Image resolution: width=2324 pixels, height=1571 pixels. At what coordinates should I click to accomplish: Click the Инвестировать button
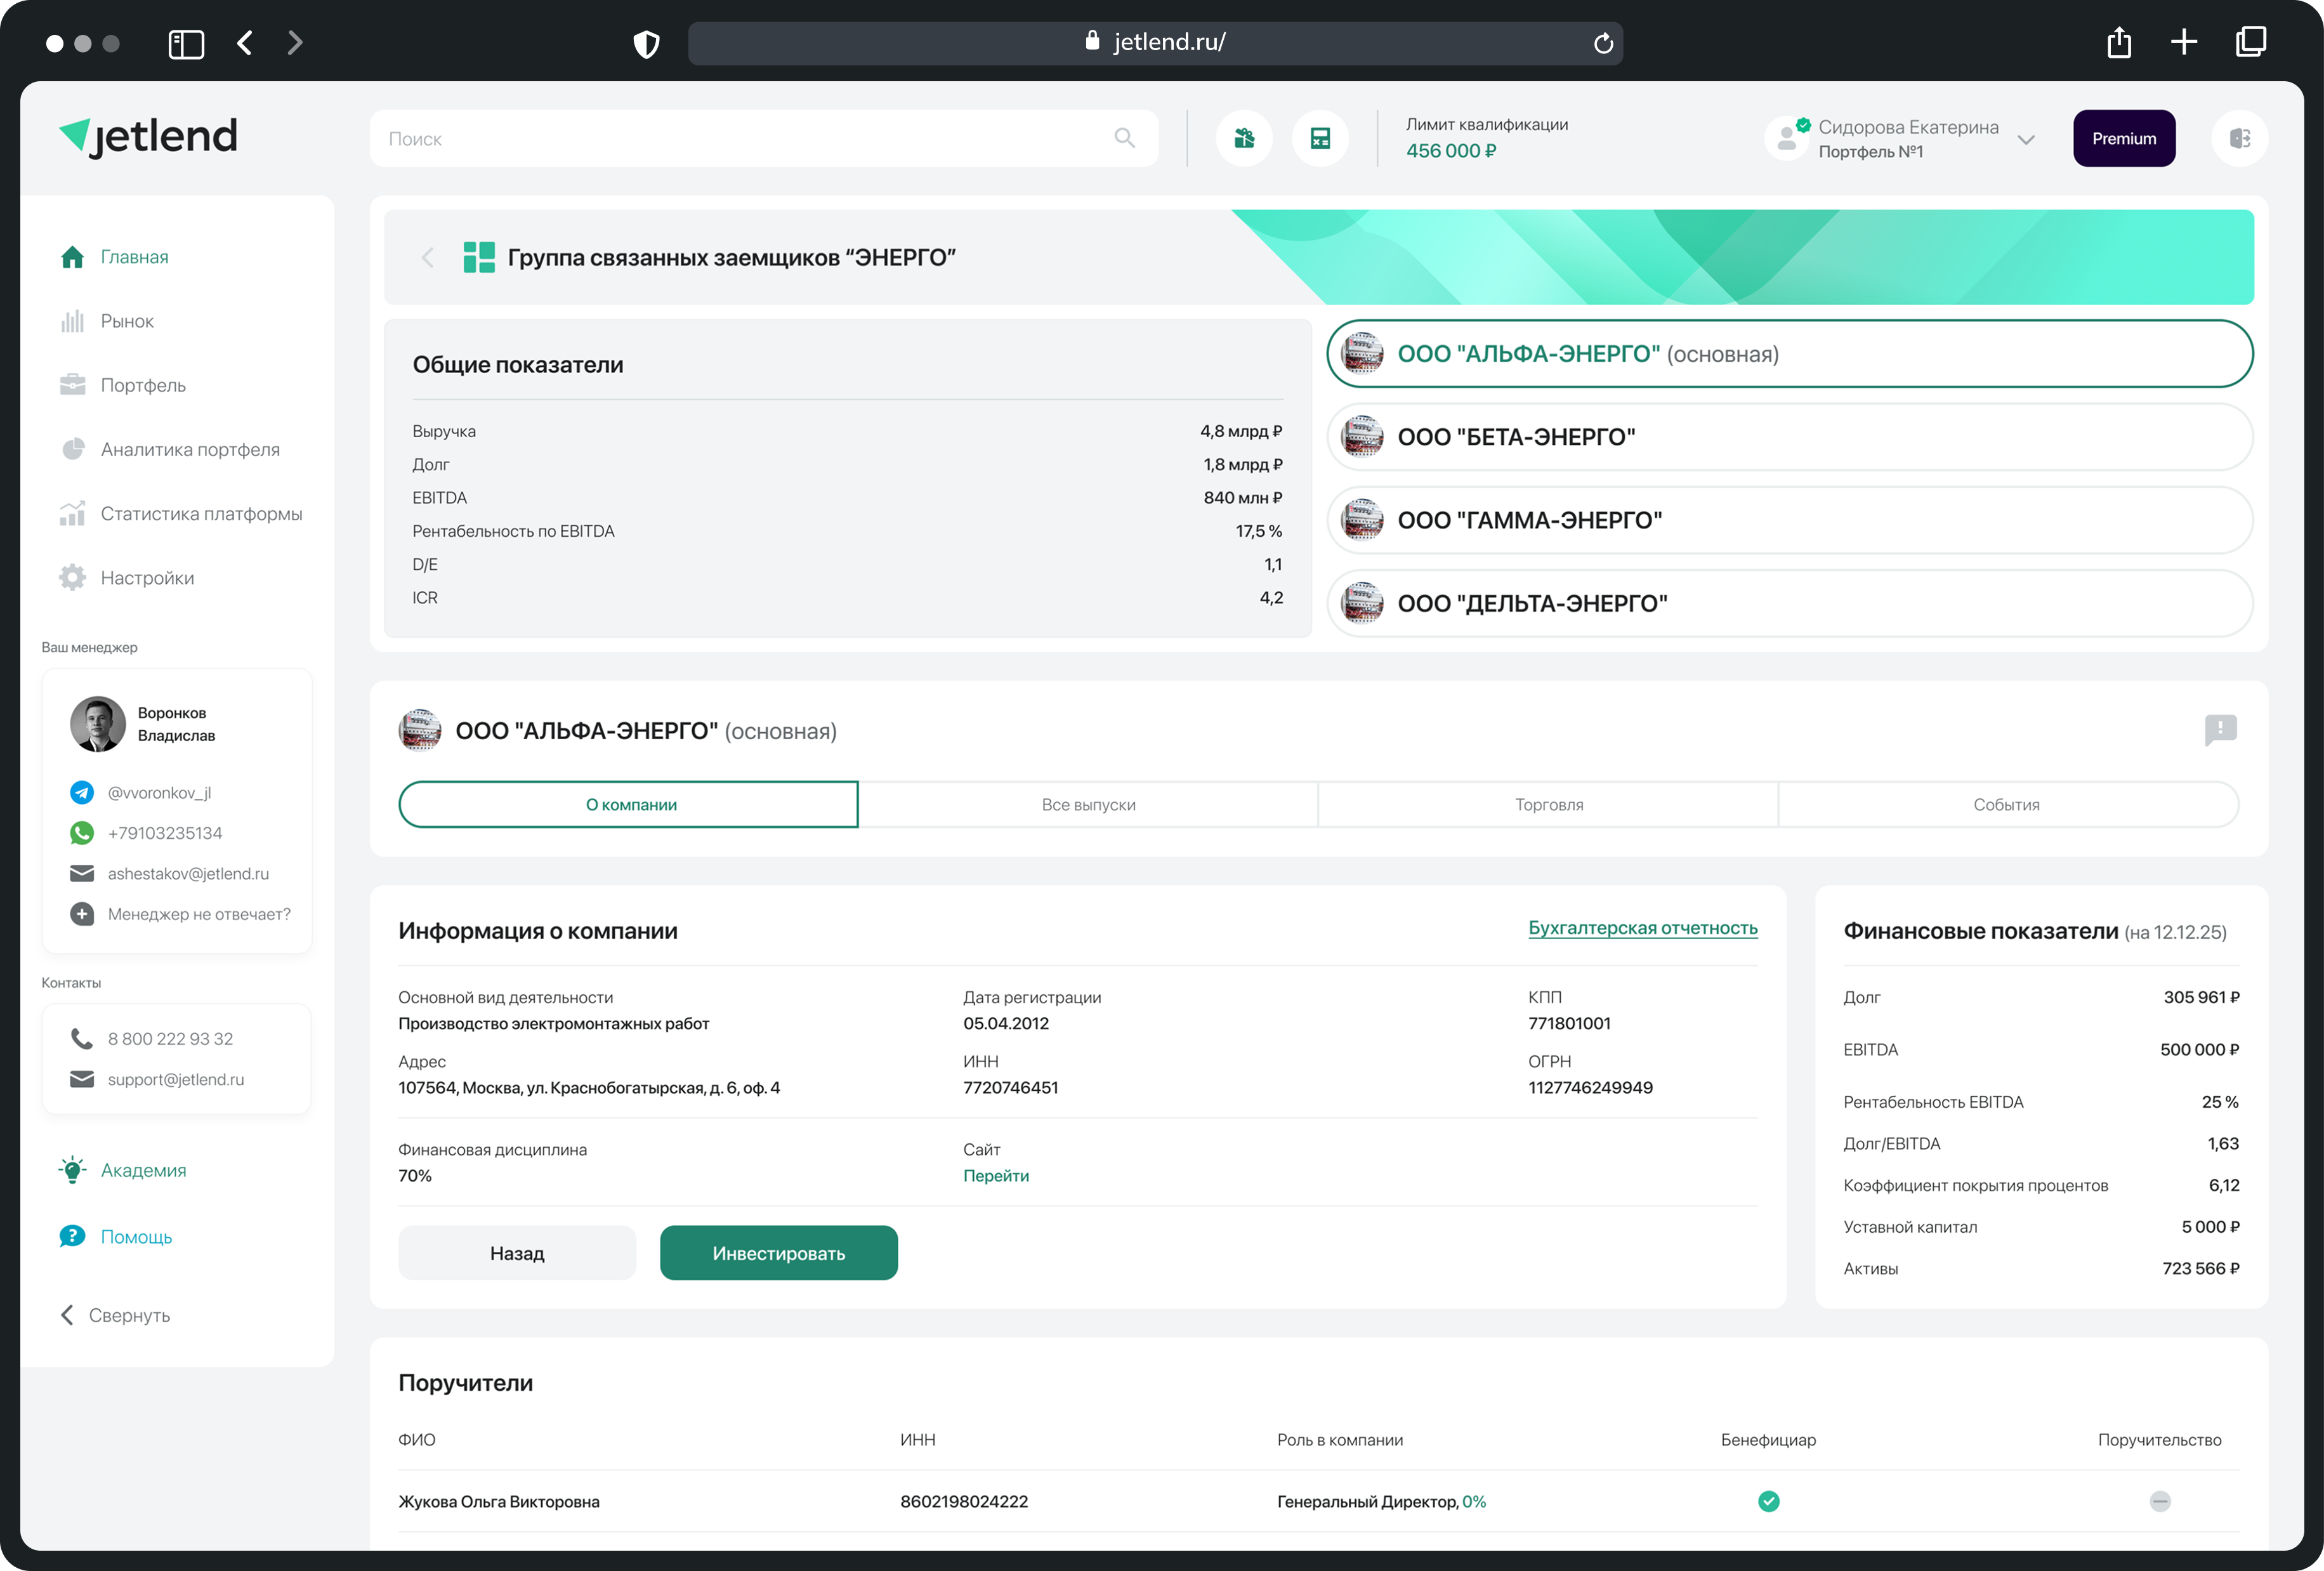[779, 1253]
